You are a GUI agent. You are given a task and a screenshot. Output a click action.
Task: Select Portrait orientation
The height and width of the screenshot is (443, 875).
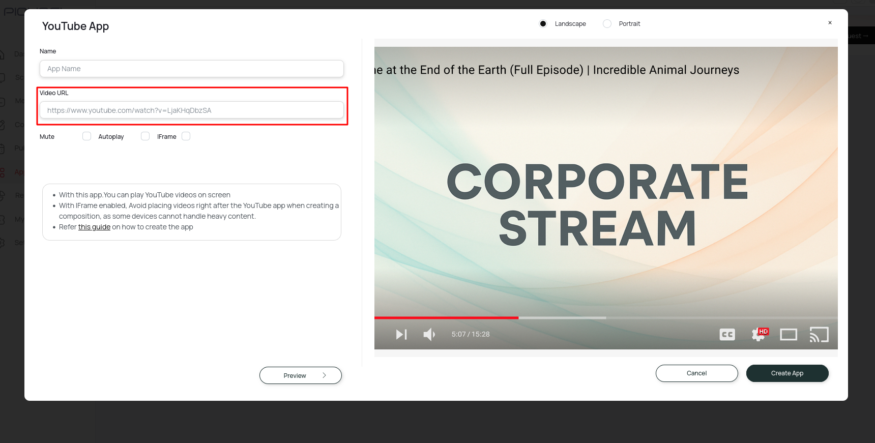(x=607, y=24)
